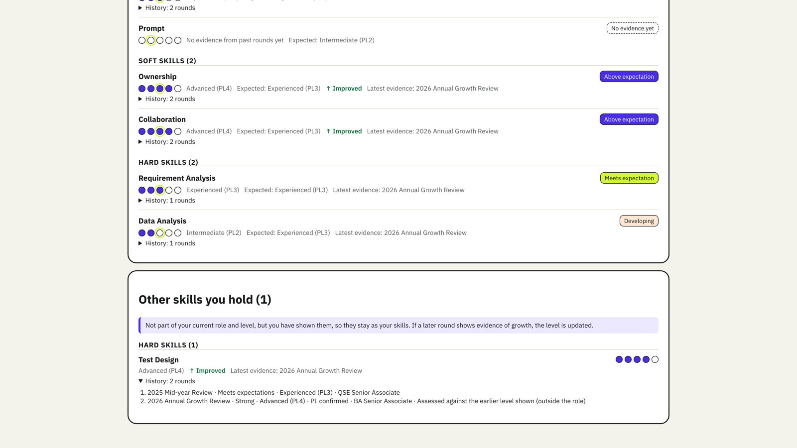Click Requirement Analysis level dots indicator
The height and width of the screenshot is (448, 797).
[x=160, y=190]
